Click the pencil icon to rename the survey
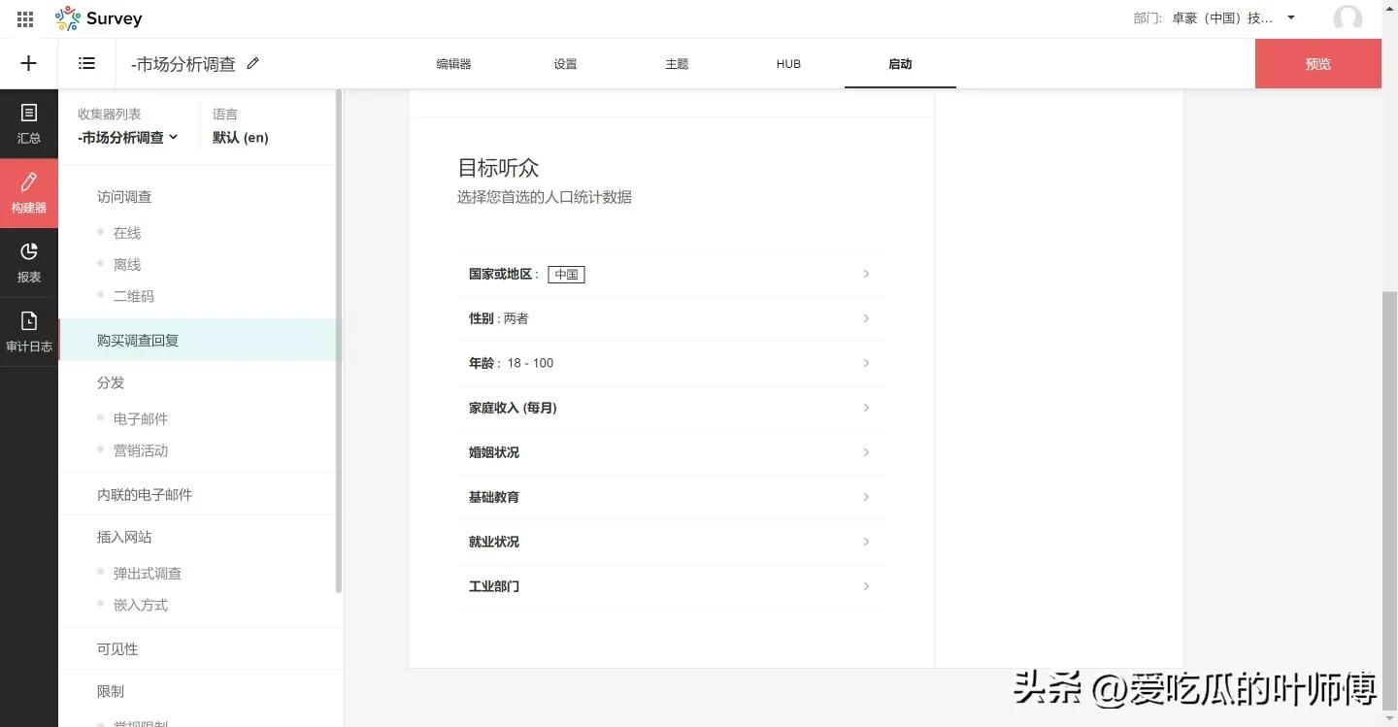 [251, 62]
